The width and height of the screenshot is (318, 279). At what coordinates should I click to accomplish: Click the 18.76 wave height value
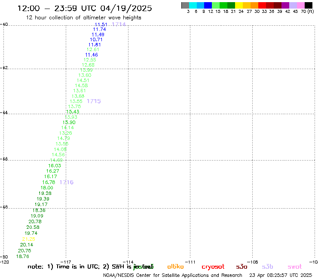pyautogui.click(x=22, y=257)
